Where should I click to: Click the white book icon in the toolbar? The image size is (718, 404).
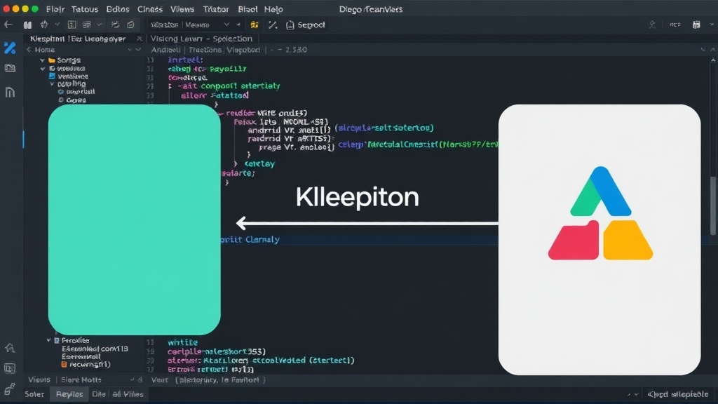(28, 25)
